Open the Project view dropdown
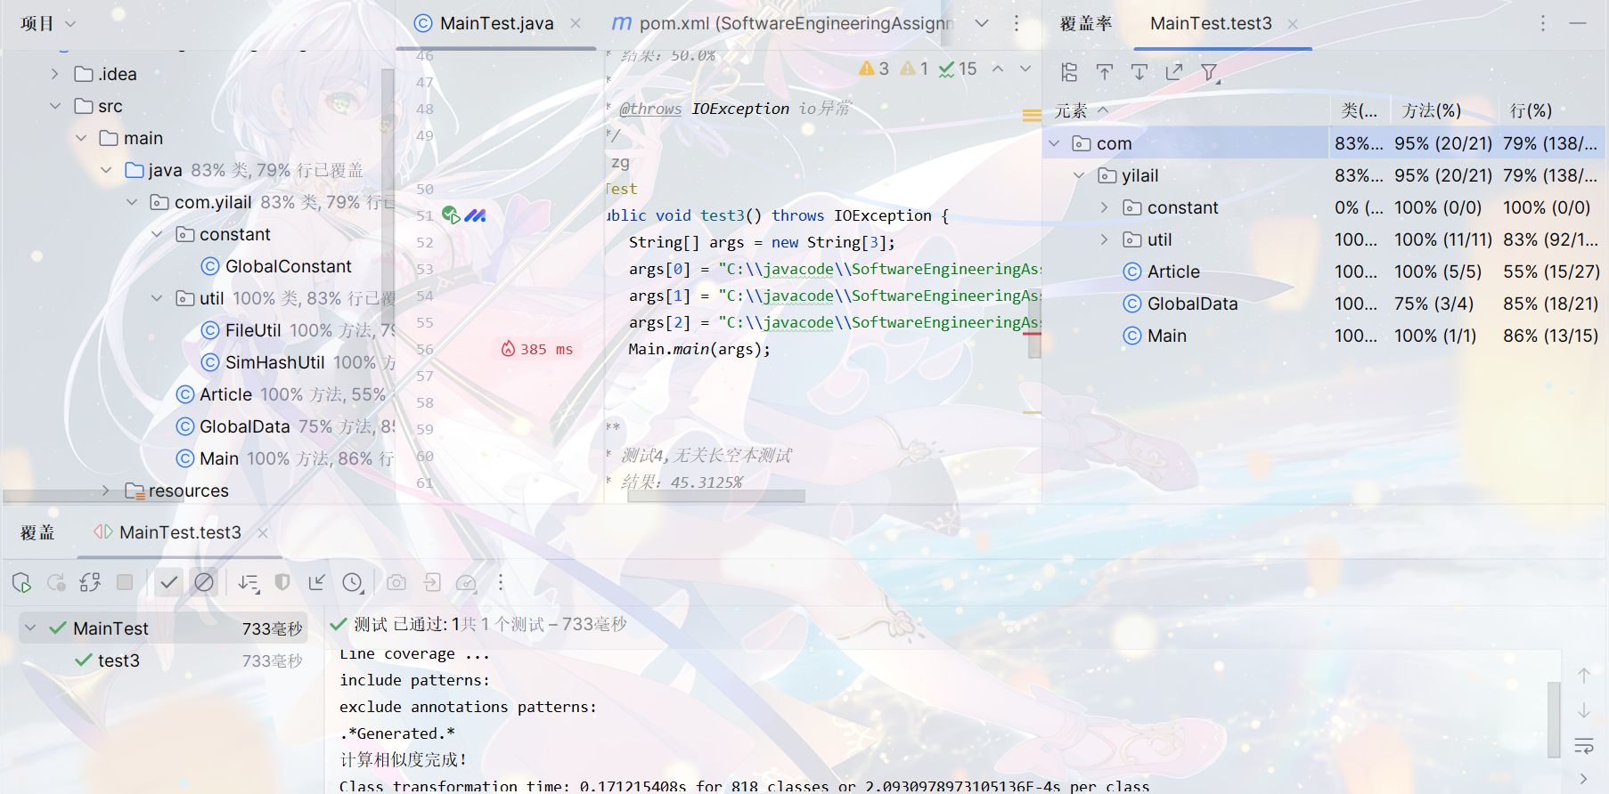This screenshot has height=794, width=1609. click(48, 23)
